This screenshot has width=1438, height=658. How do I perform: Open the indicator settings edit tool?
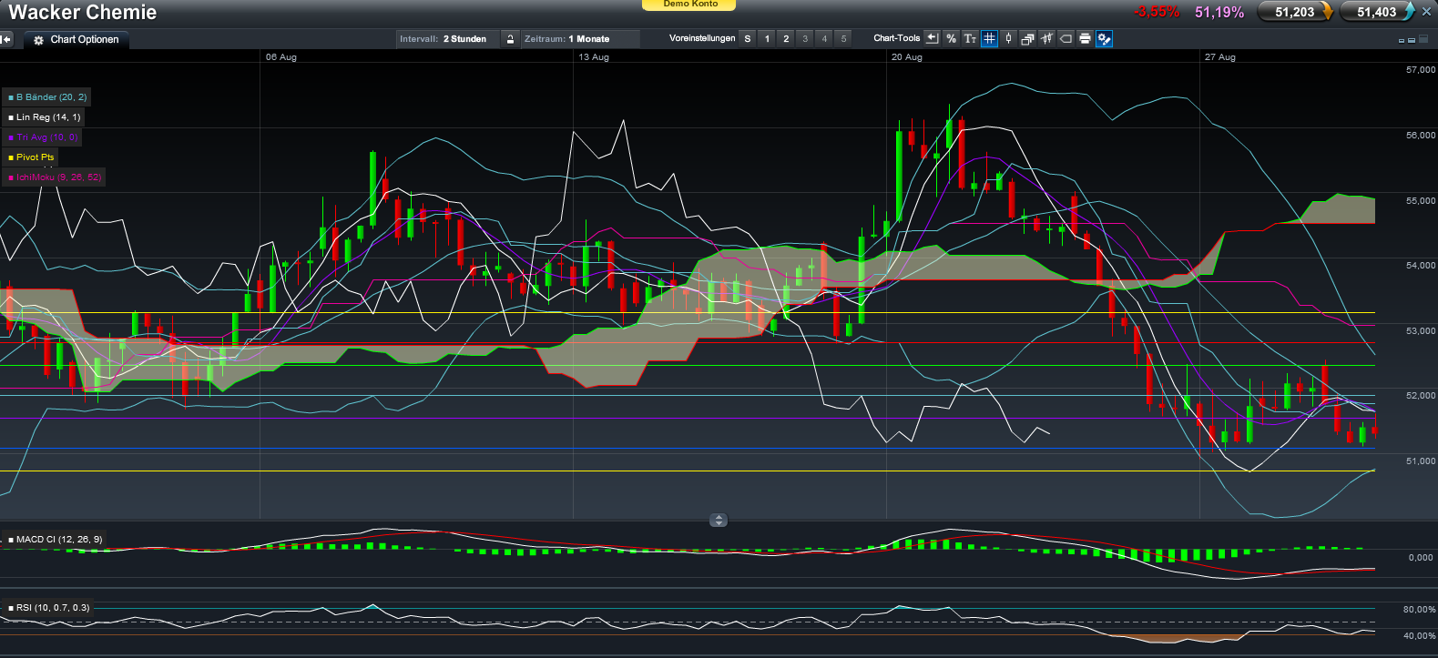point(1104,38)
